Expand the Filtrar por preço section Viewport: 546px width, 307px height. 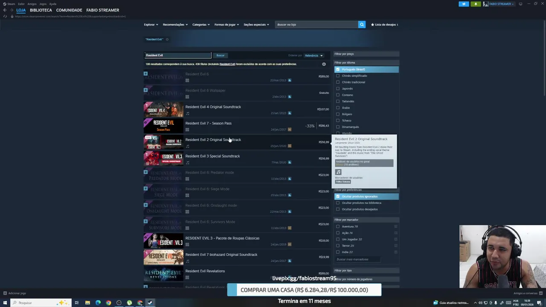[x=366, y=54]
